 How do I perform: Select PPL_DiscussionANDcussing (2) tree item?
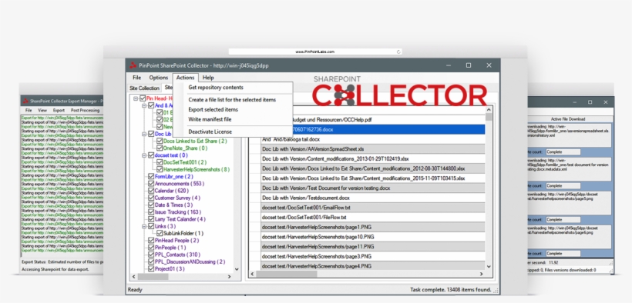(x=190, y=261)
